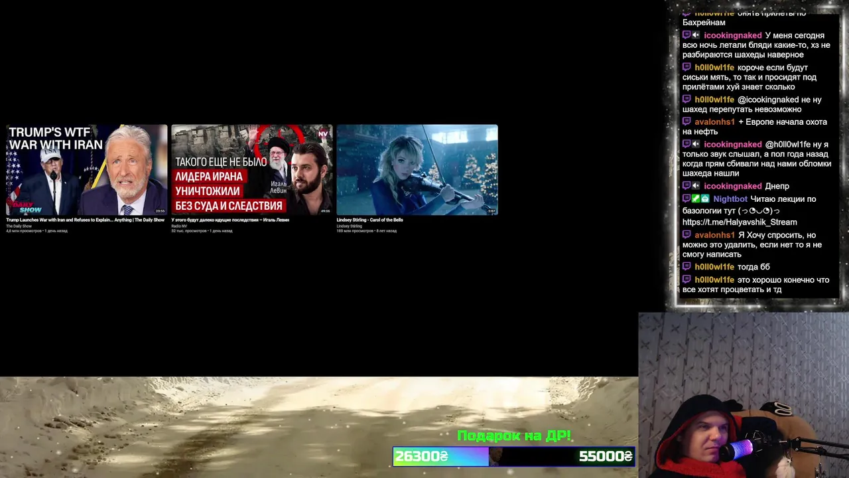Open h0ll0wl1fe username on 'это хорошо конечно' message
The height and width of the screenshot is (478, 849).
[x=714, y=280]
